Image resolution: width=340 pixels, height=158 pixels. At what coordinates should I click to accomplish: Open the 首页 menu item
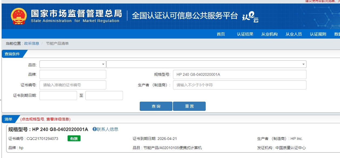[x=221, y=34]
